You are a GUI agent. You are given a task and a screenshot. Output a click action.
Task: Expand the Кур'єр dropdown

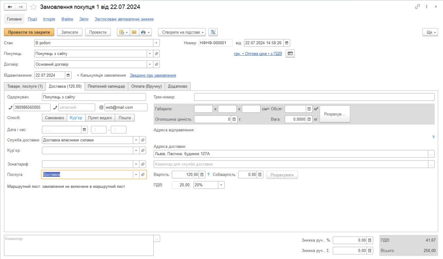point(136,151)
